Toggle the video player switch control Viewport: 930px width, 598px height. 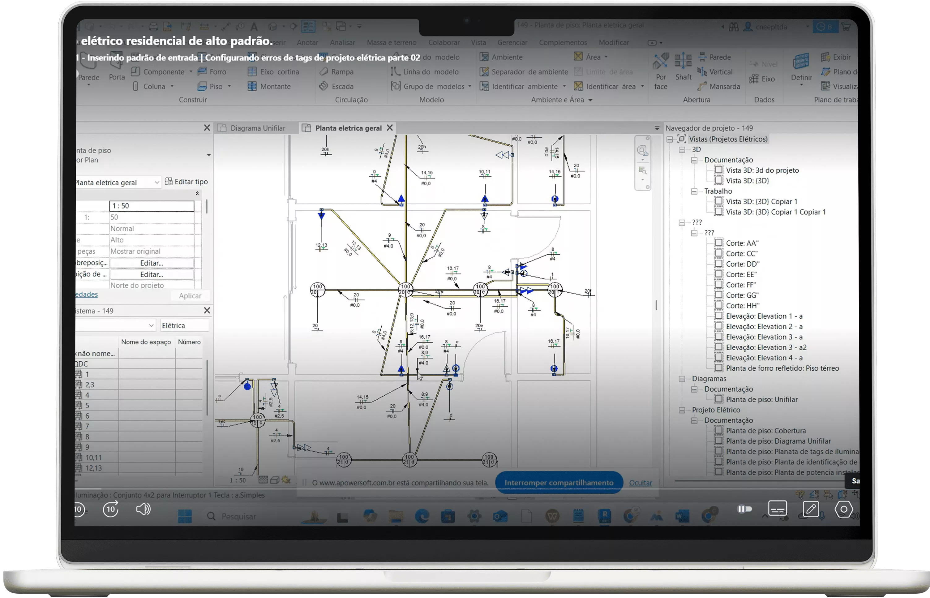click(x=744, y=509)
